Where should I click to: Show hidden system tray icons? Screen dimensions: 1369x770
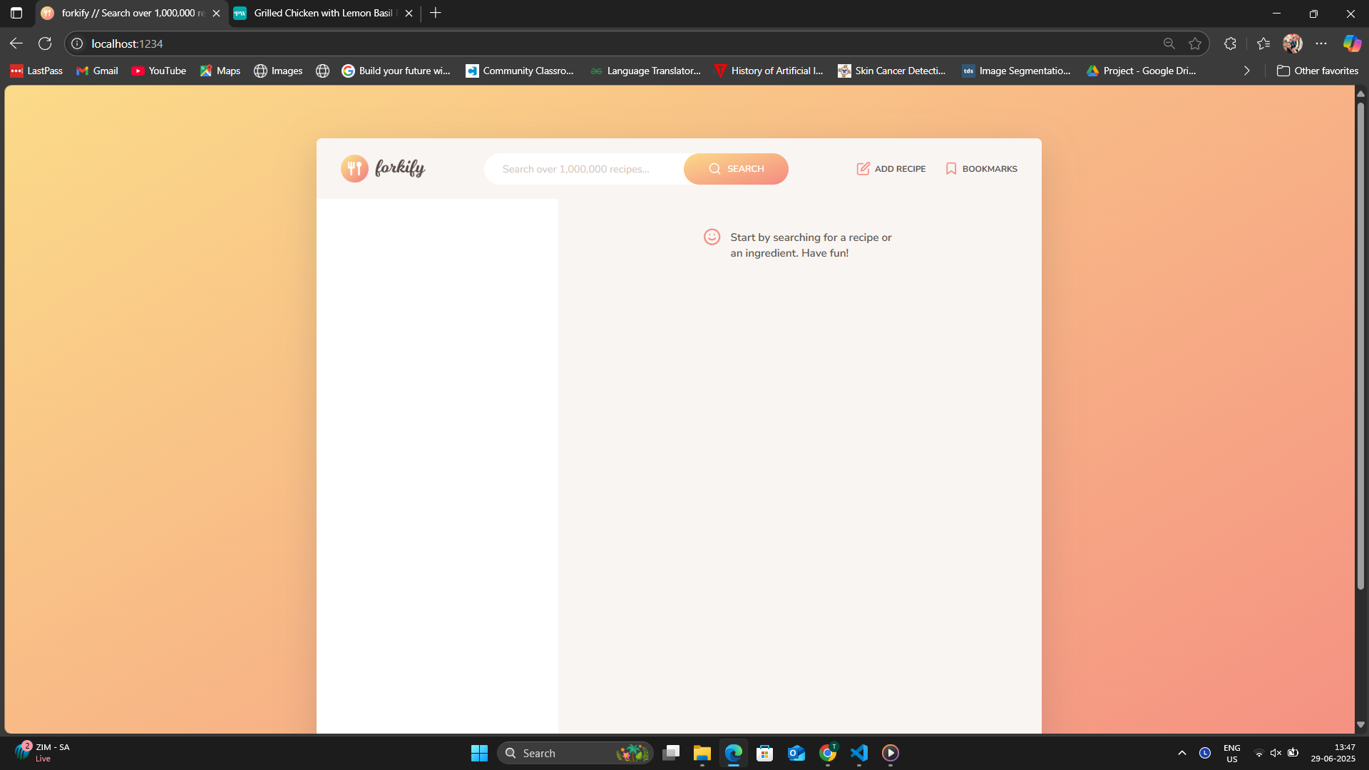point(1181,753)
